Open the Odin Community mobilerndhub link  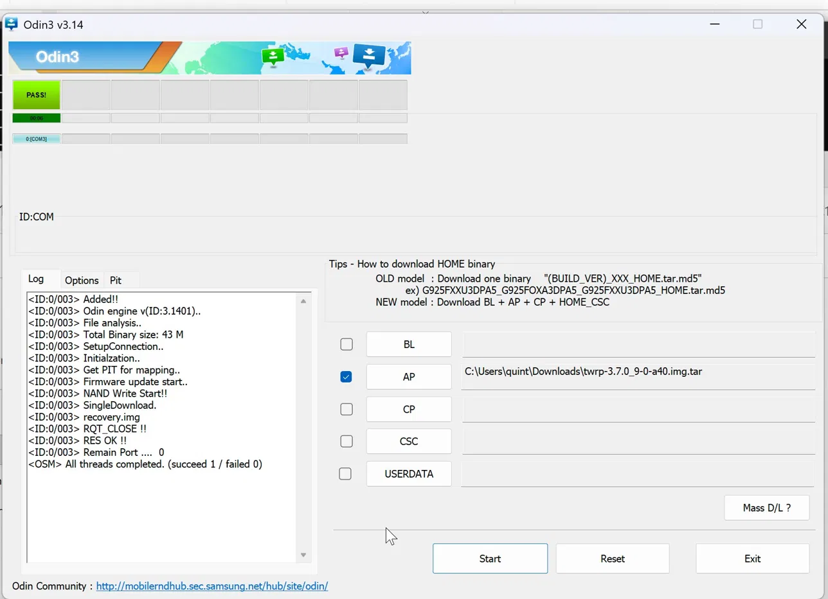tap(212, 586)
